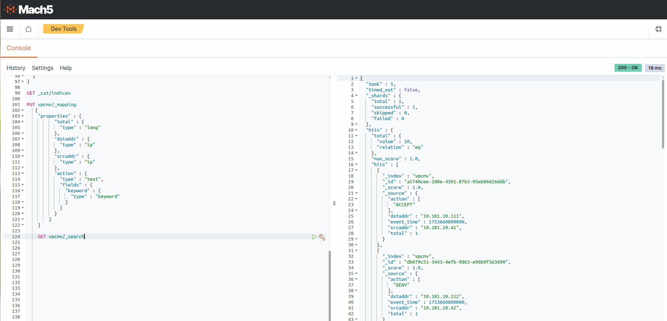Click the 19 ms response time badge
The image size is (667, 321).
655,68
